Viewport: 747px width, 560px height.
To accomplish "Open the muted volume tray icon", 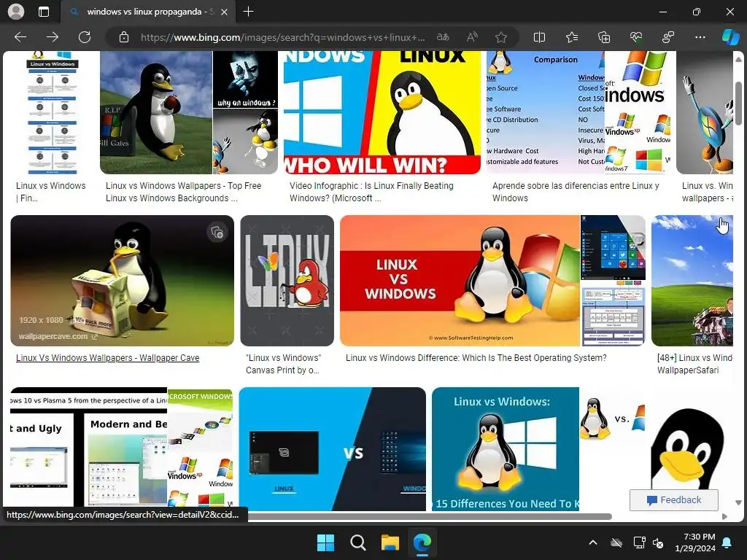I will [x=659, y=542].
